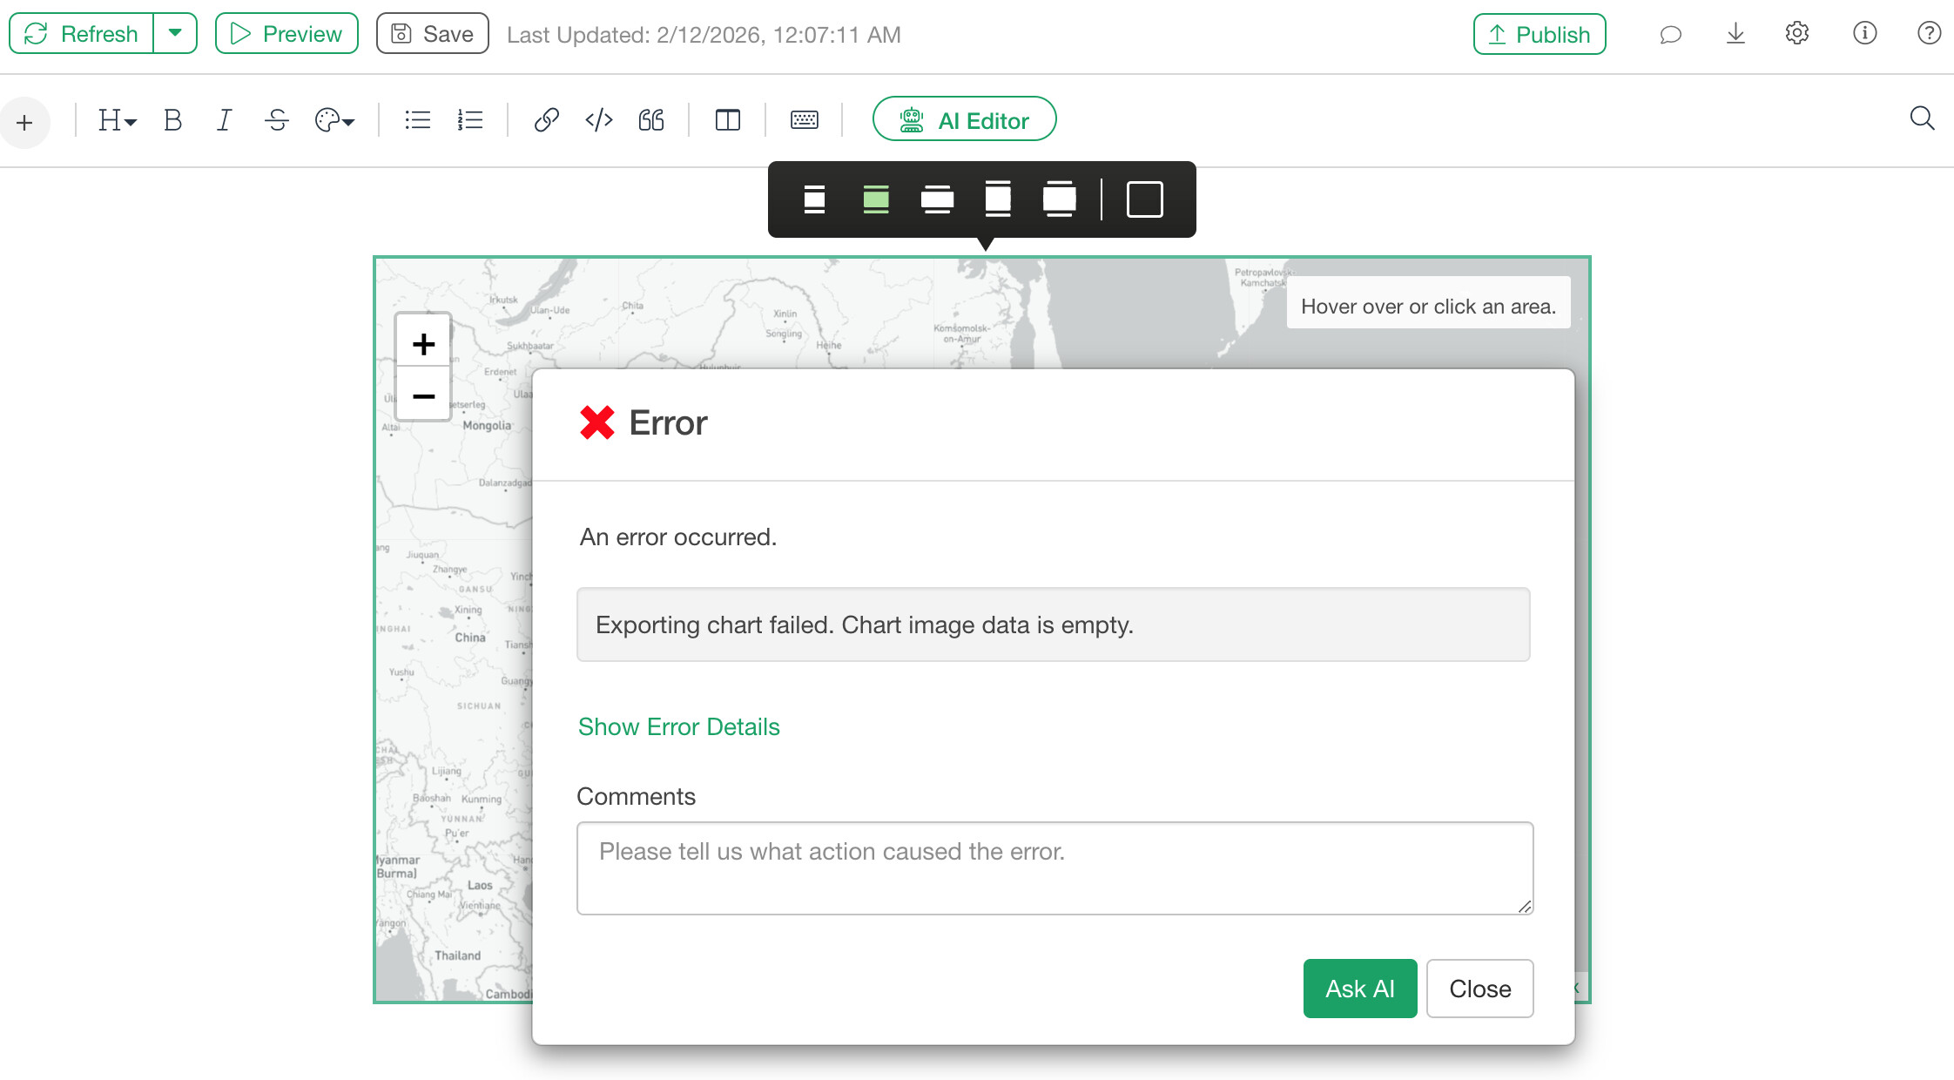
Task: Zoom in on the map
Action: click(x=423, y=344)
